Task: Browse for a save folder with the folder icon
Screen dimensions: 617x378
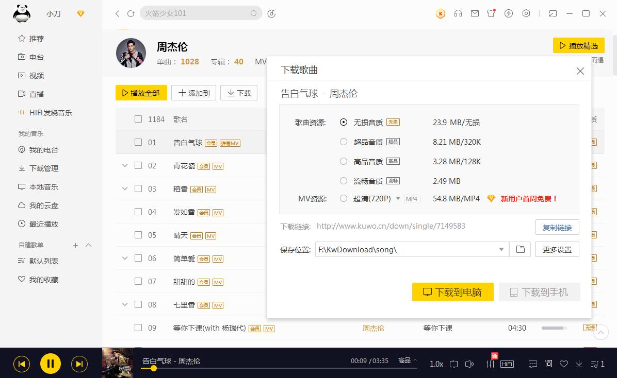Action: click(520, 250)
